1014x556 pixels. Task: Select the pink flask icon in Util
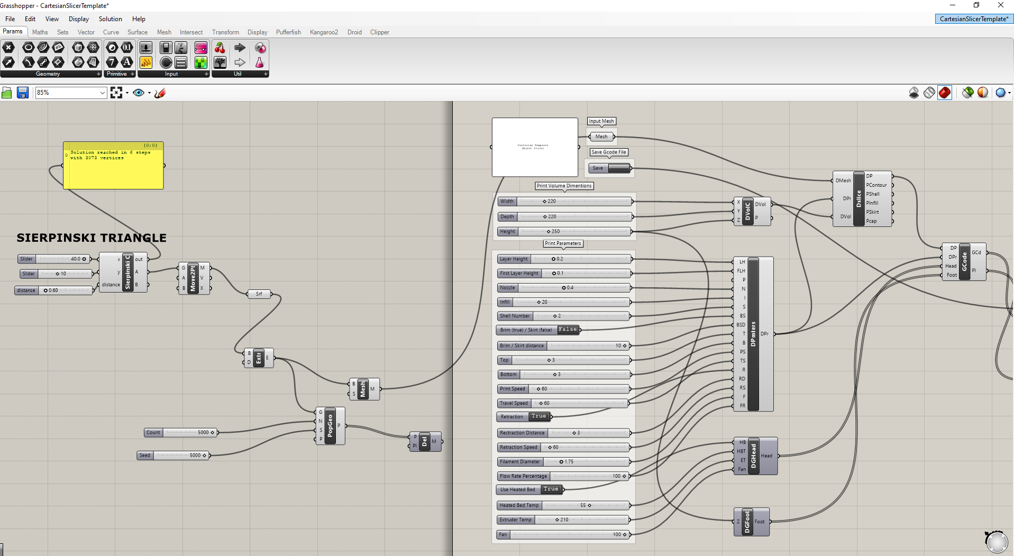260,62
